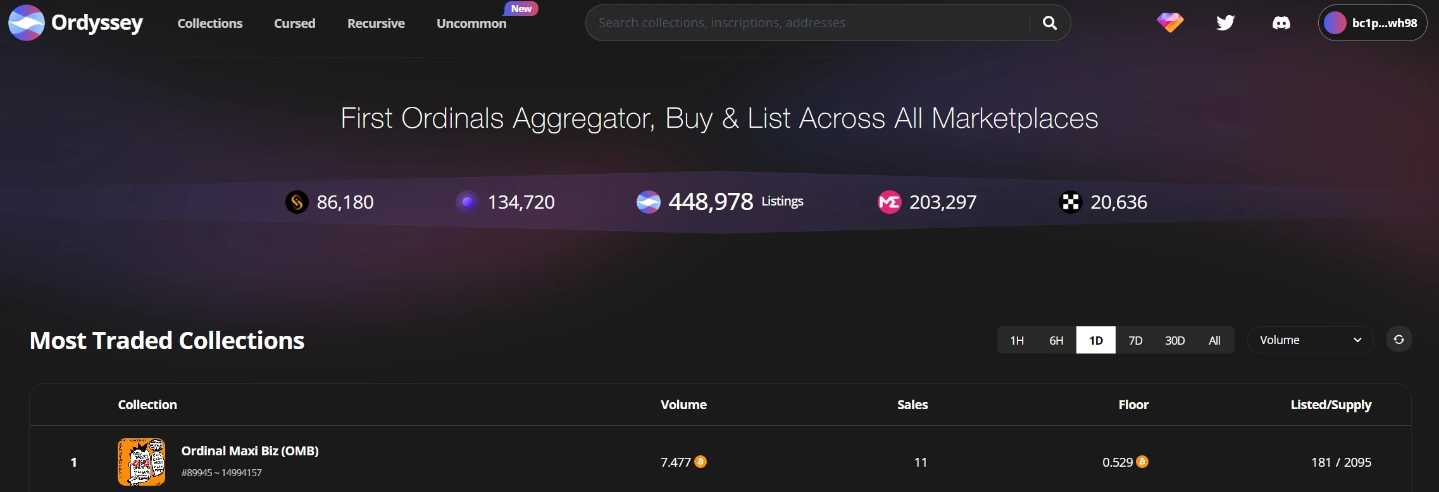Viewport: 1439px width, 492px height.
Task: Open the Twitter bird icon
Action: [x=1225, y=23]
